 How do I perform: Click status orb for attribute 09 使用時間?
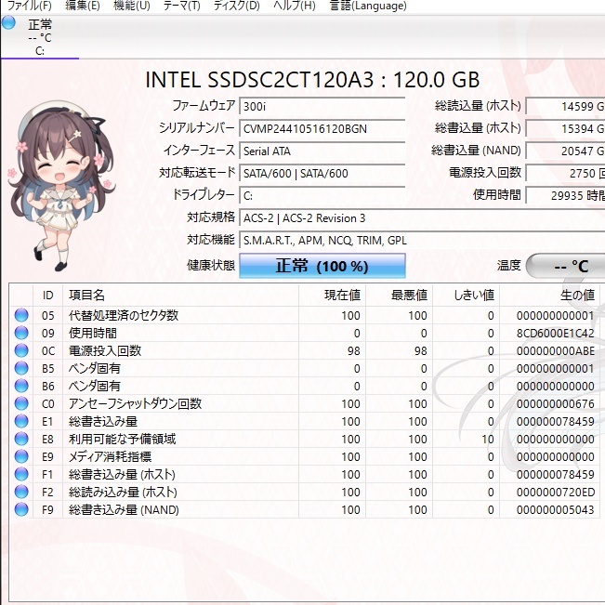click(x=21, y=333)
